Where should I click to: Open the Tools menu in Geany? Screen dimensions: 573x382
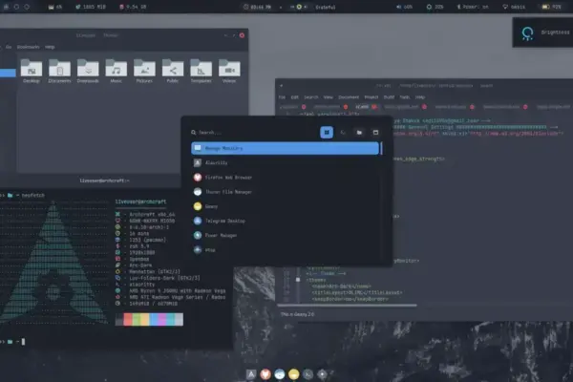coord(405,97)
